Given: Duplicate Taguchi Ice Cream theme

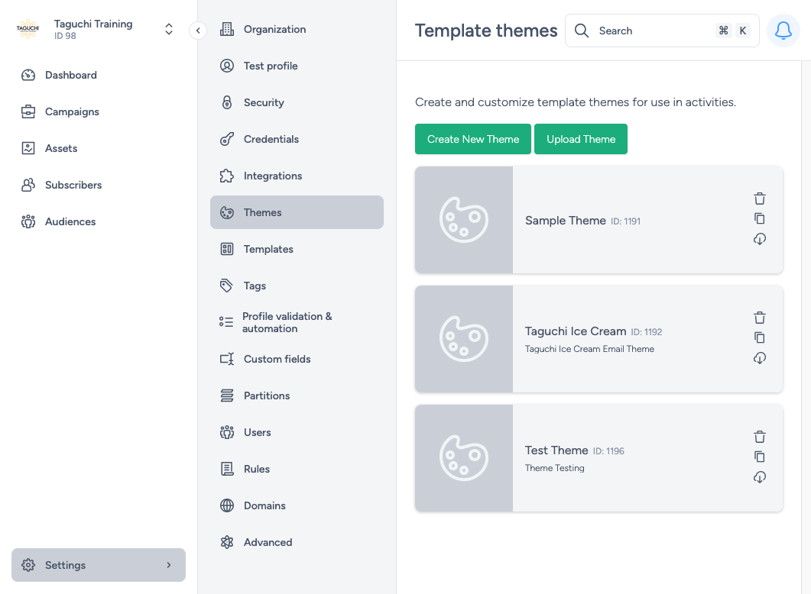Looking at the screenshot, I should click(x=759, y=337).
